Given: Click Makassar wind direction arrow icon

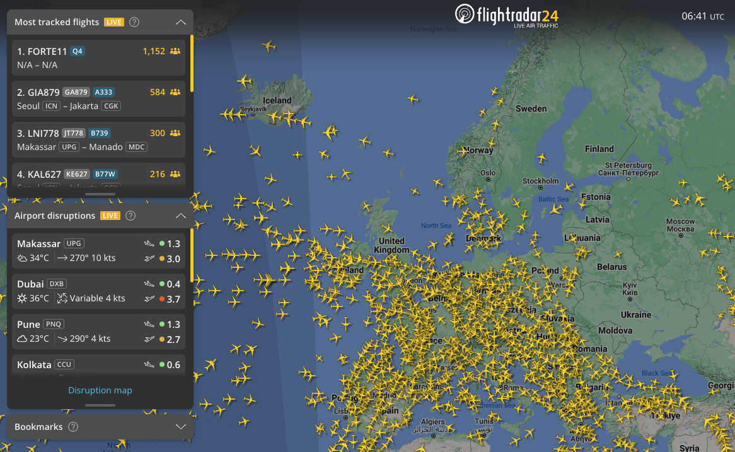Looking at the screenshot, I should 62,258.
